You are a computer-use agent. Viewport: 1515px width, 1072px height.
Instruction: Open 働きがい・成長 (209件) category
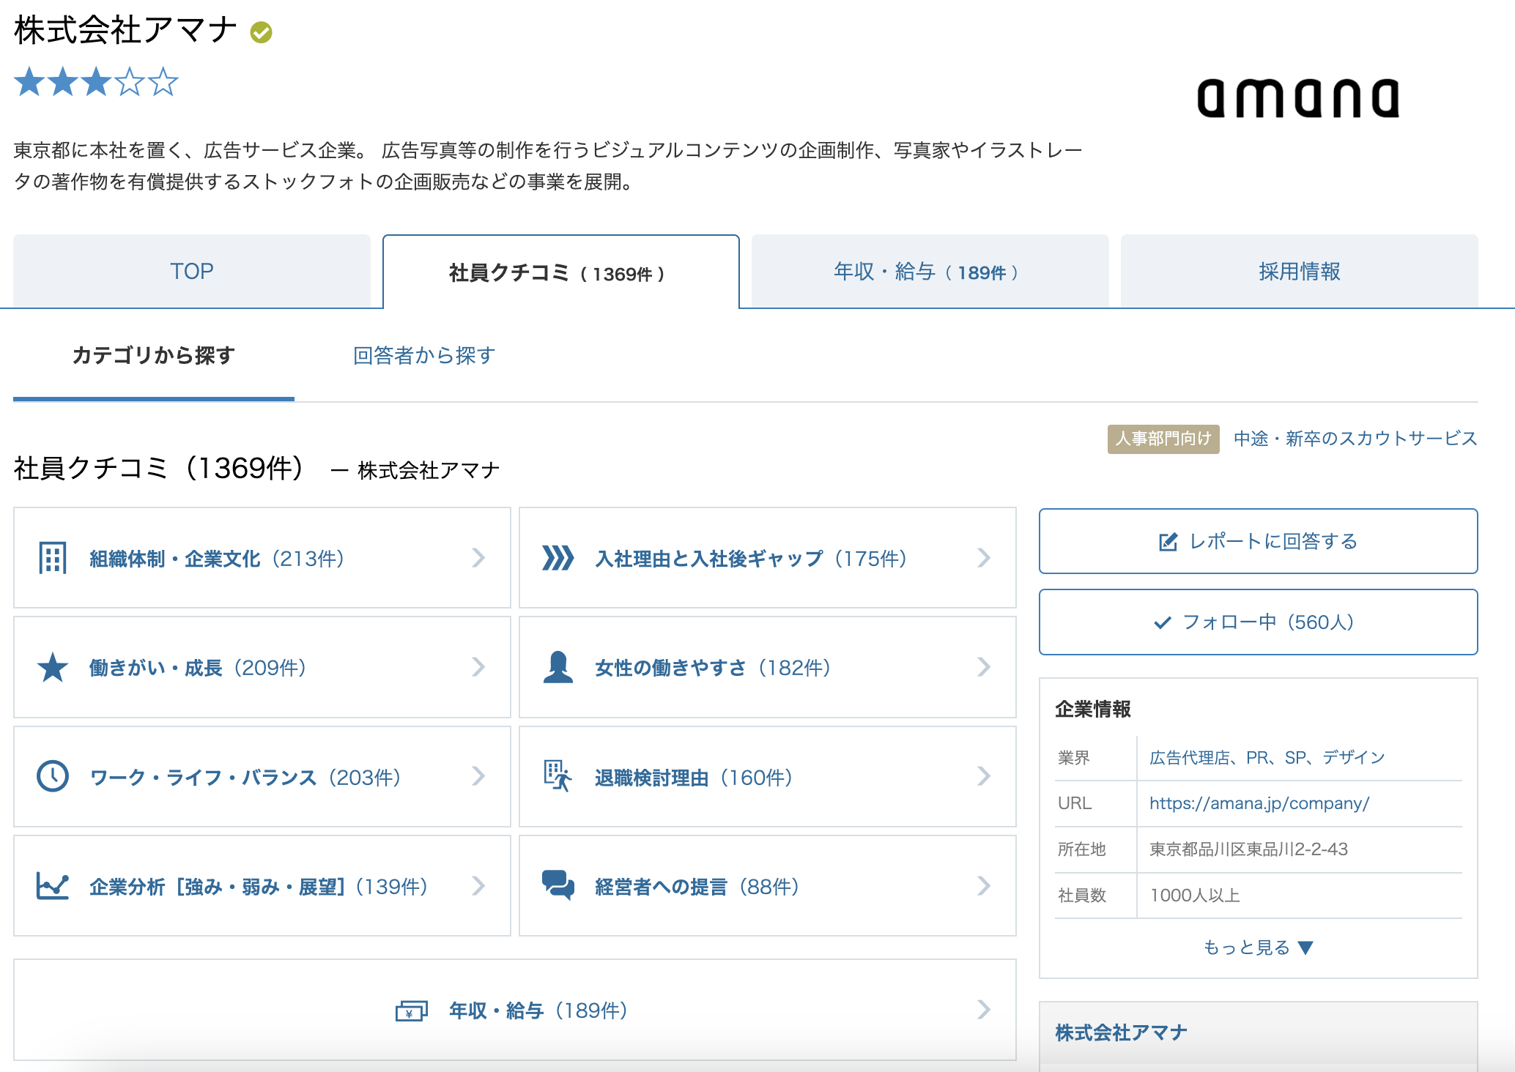262,667
